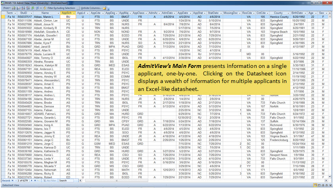
Task: Select row selector for Abbas, Marvin L
Action: [x=3, y=17]
